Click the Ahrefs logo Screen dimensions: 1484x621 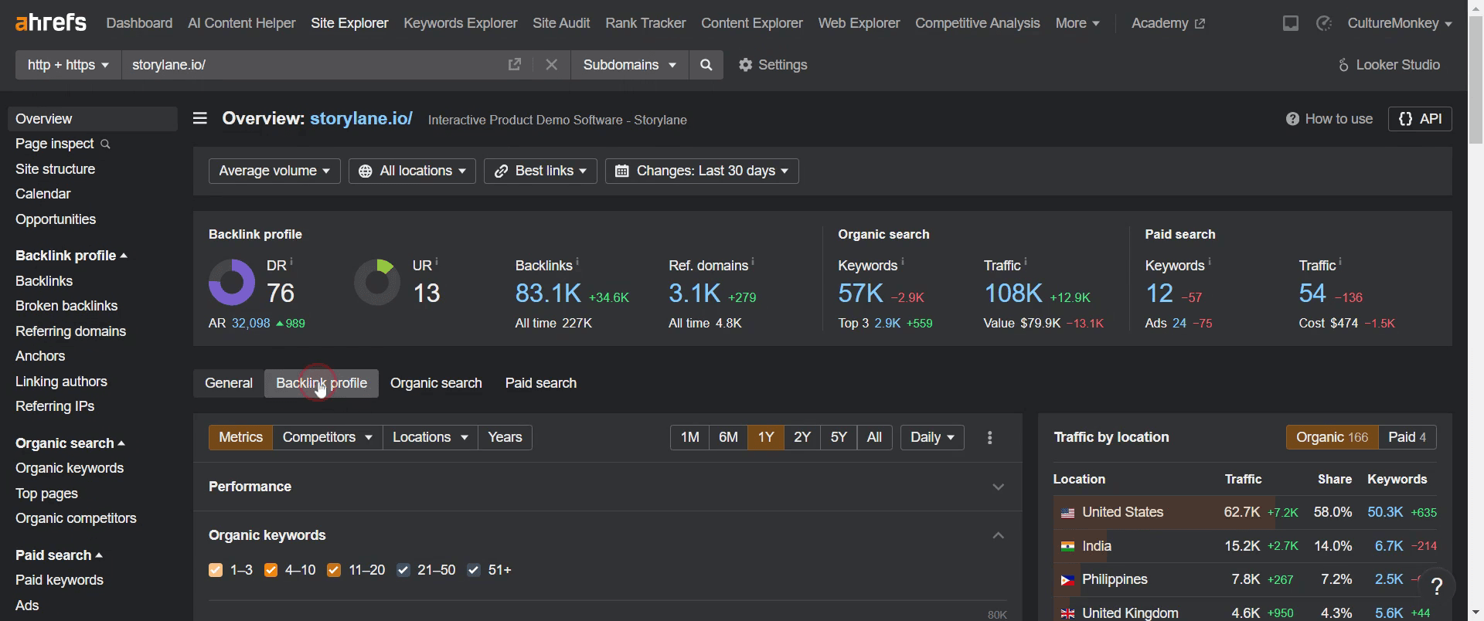pyautogui.click(x=51, y=23)
